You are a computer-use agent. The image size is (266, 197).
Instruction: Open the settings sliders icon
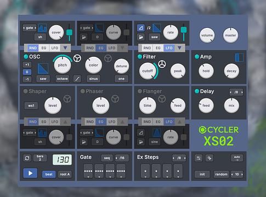199,158
